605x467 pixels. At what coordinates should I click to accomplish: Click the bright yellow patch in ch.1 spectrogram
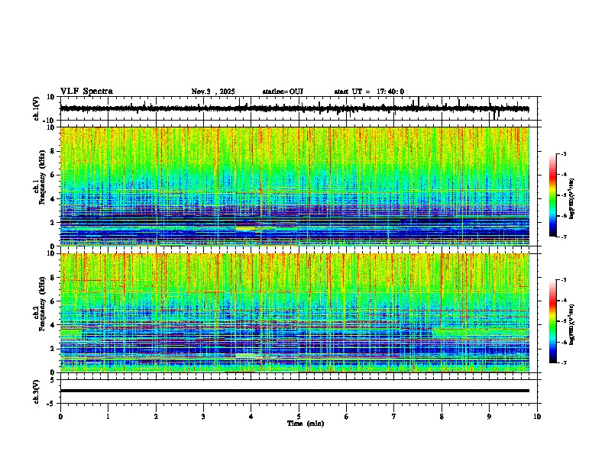tap(246, 228)
